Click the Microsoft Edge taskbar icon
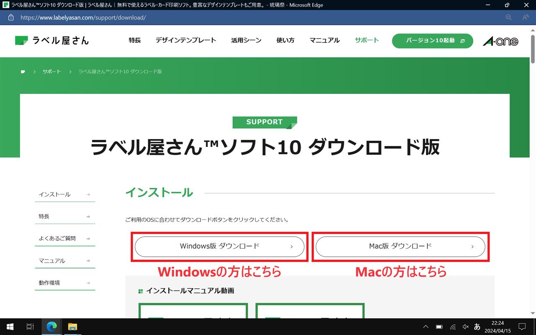The image size is (536, 335). point(52,327)
